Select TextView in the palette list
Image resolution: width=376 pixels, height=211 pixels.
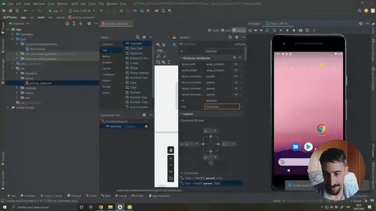pyautogui.click(x=137, y=43)
